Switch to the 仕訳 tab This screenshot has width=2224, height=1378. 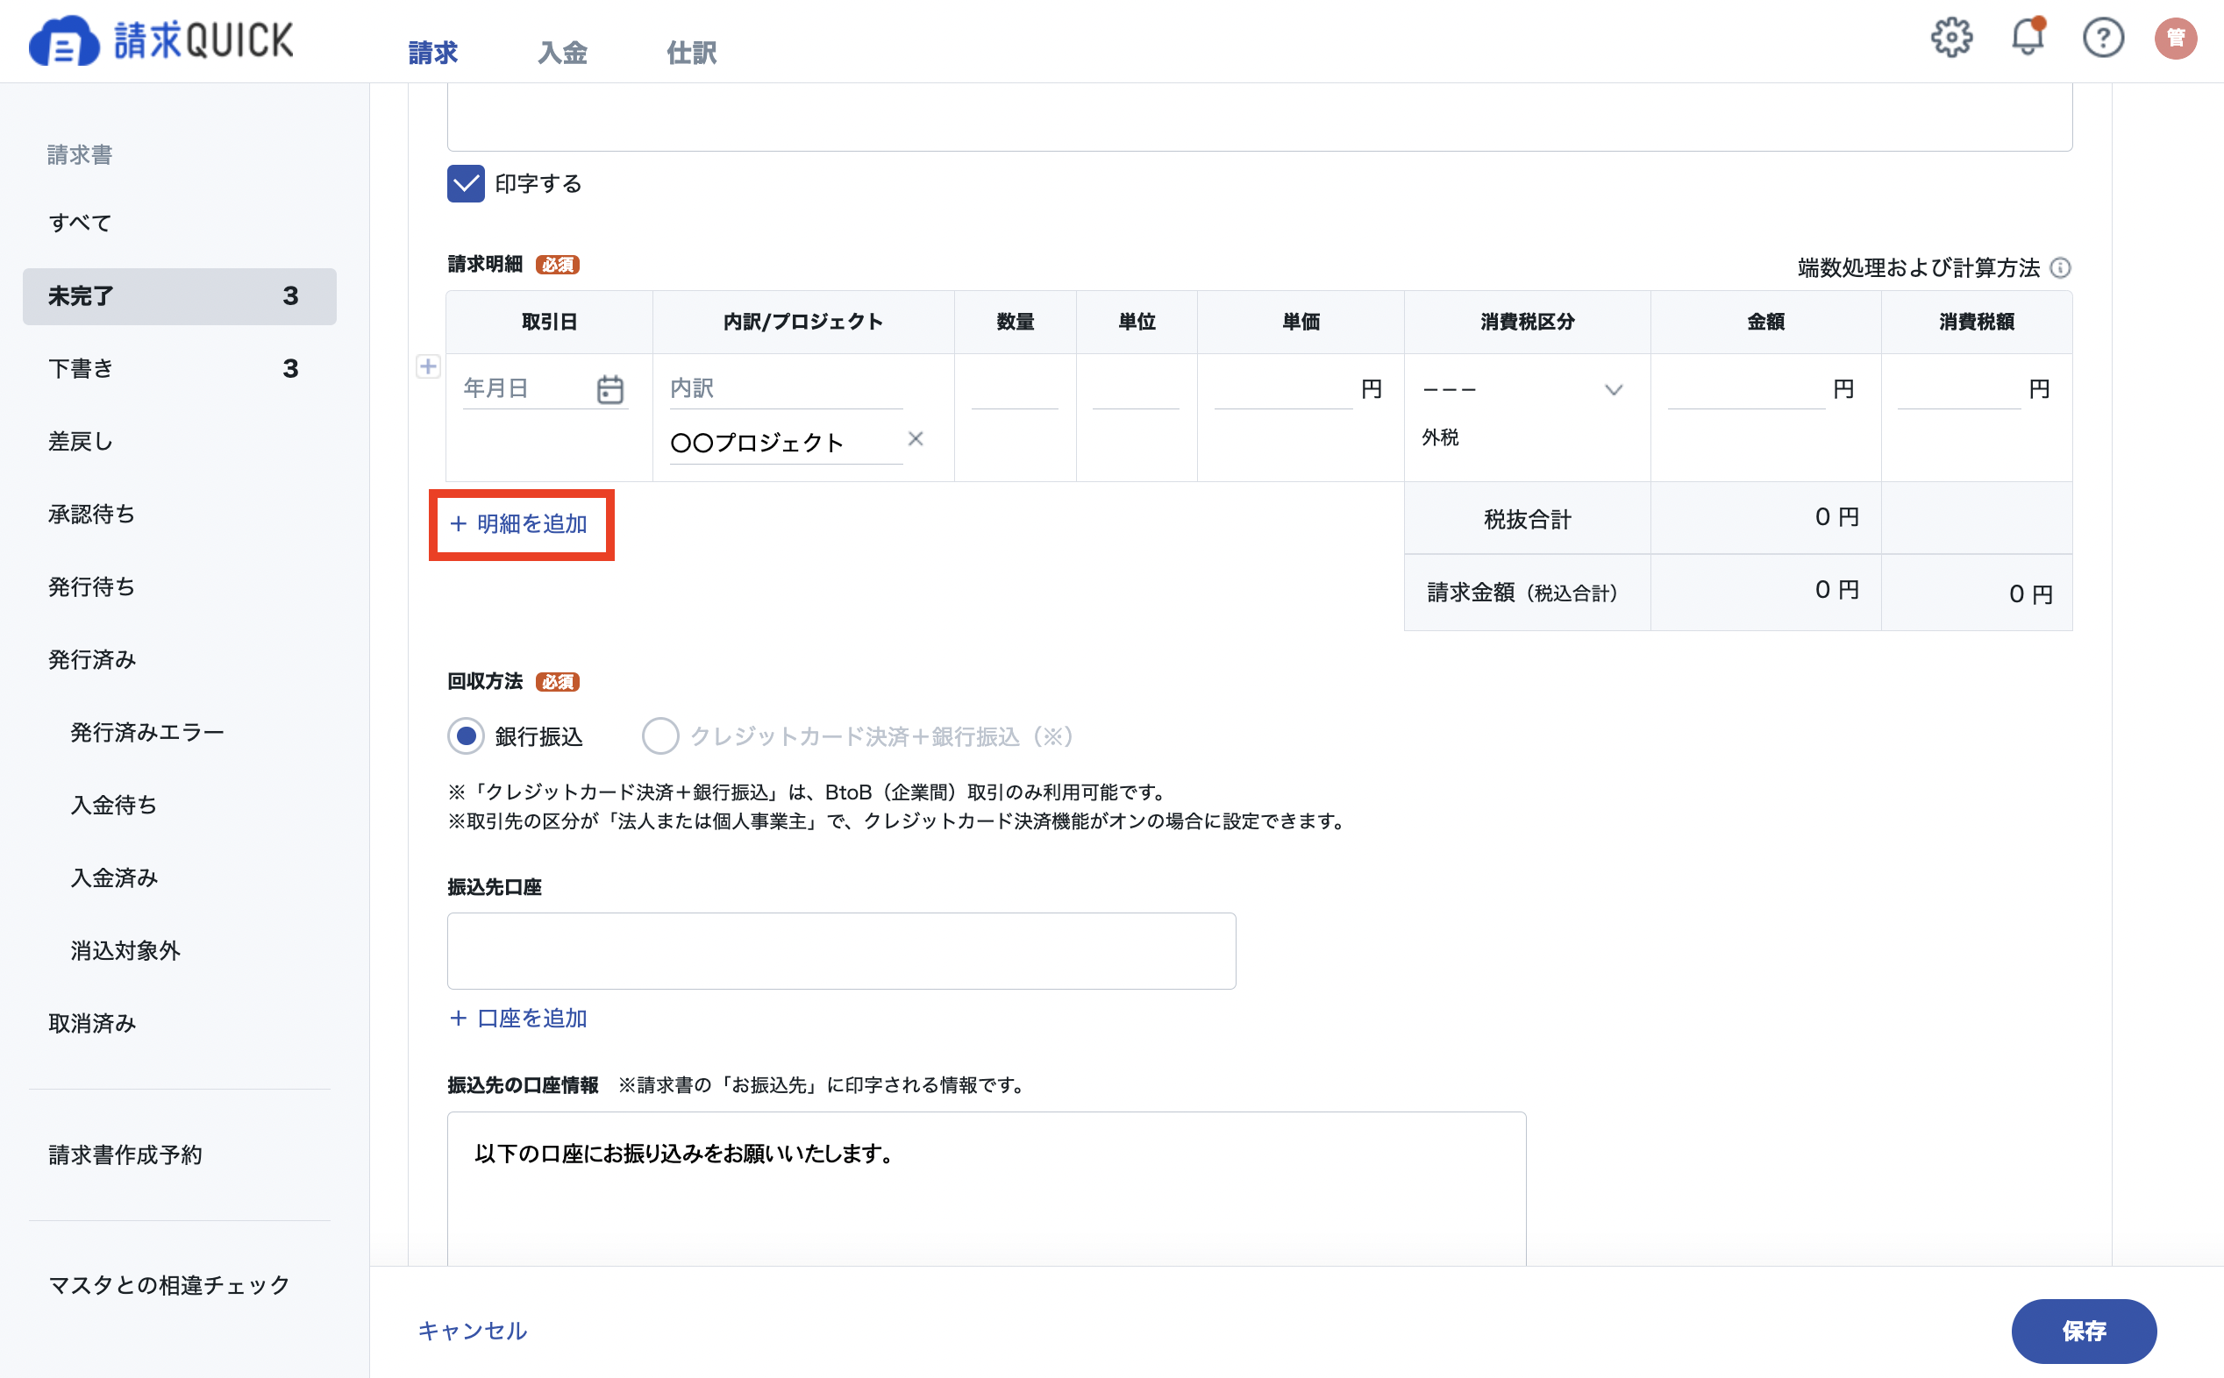pos(692,53)
